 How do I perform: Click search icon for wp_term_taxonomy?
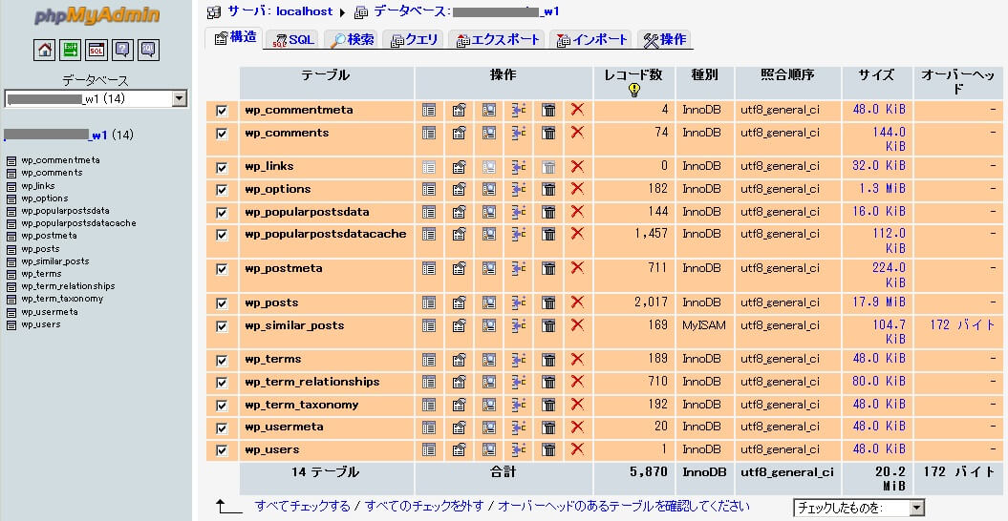coord(489,405)
